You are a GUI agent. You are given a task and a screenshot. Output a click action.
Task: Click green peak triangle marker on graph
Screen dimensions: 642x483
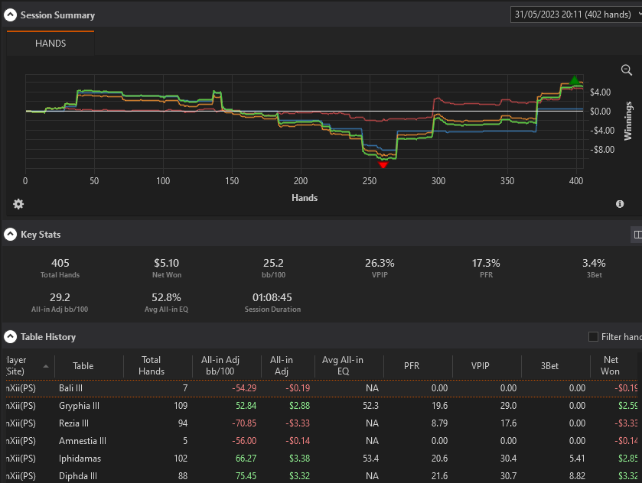[575, 79]
